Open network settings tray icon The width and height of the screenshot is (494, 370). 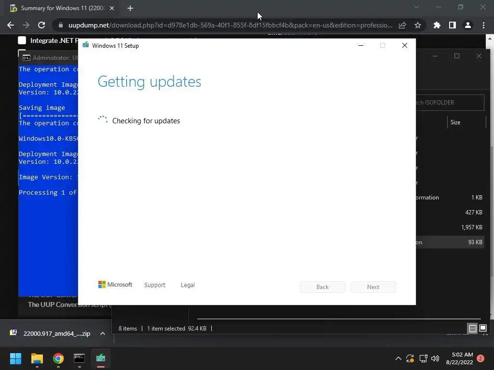tap(423, 358)
